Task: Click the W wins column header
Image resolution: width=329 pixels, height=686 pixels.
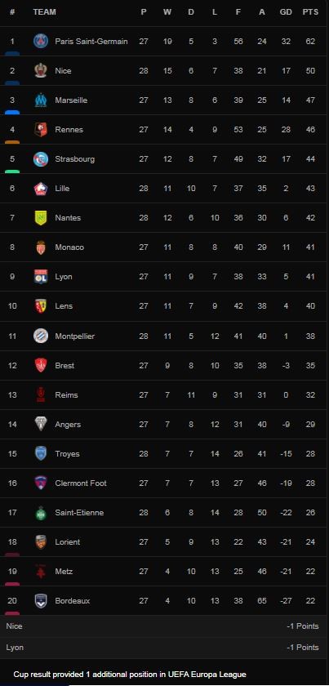Action: coord(167,11)
